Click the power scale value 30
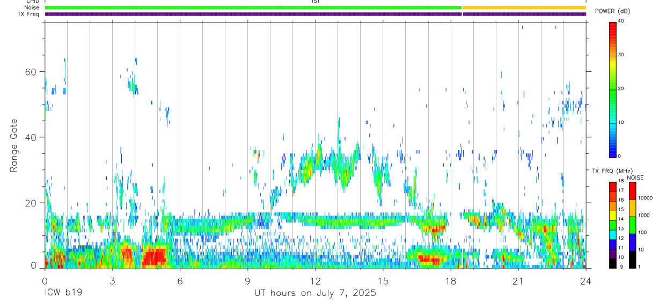Image resolution: width=659 pixels, height=304 pixels. pos(620,55)
